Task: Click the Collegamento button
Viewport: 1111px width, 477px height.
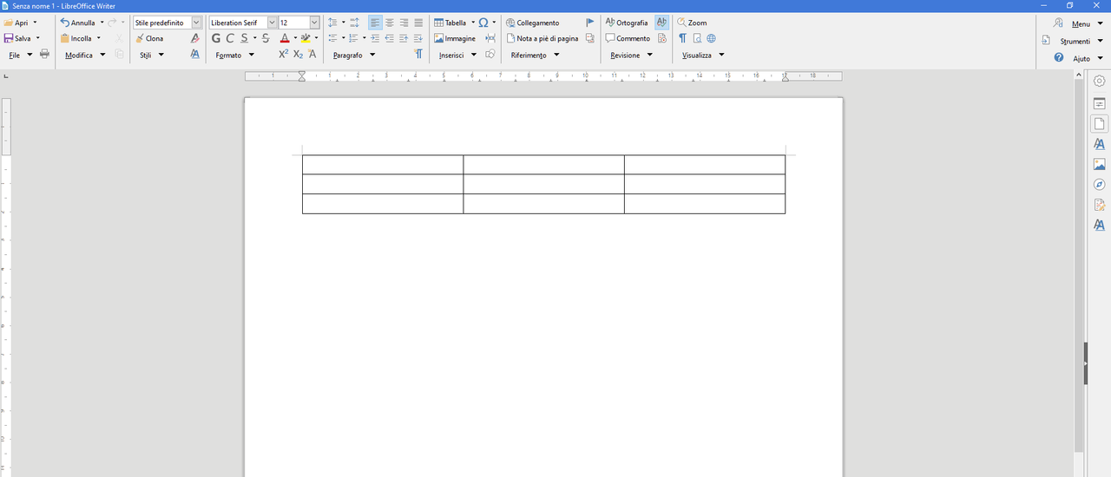Action: point(532,23)
